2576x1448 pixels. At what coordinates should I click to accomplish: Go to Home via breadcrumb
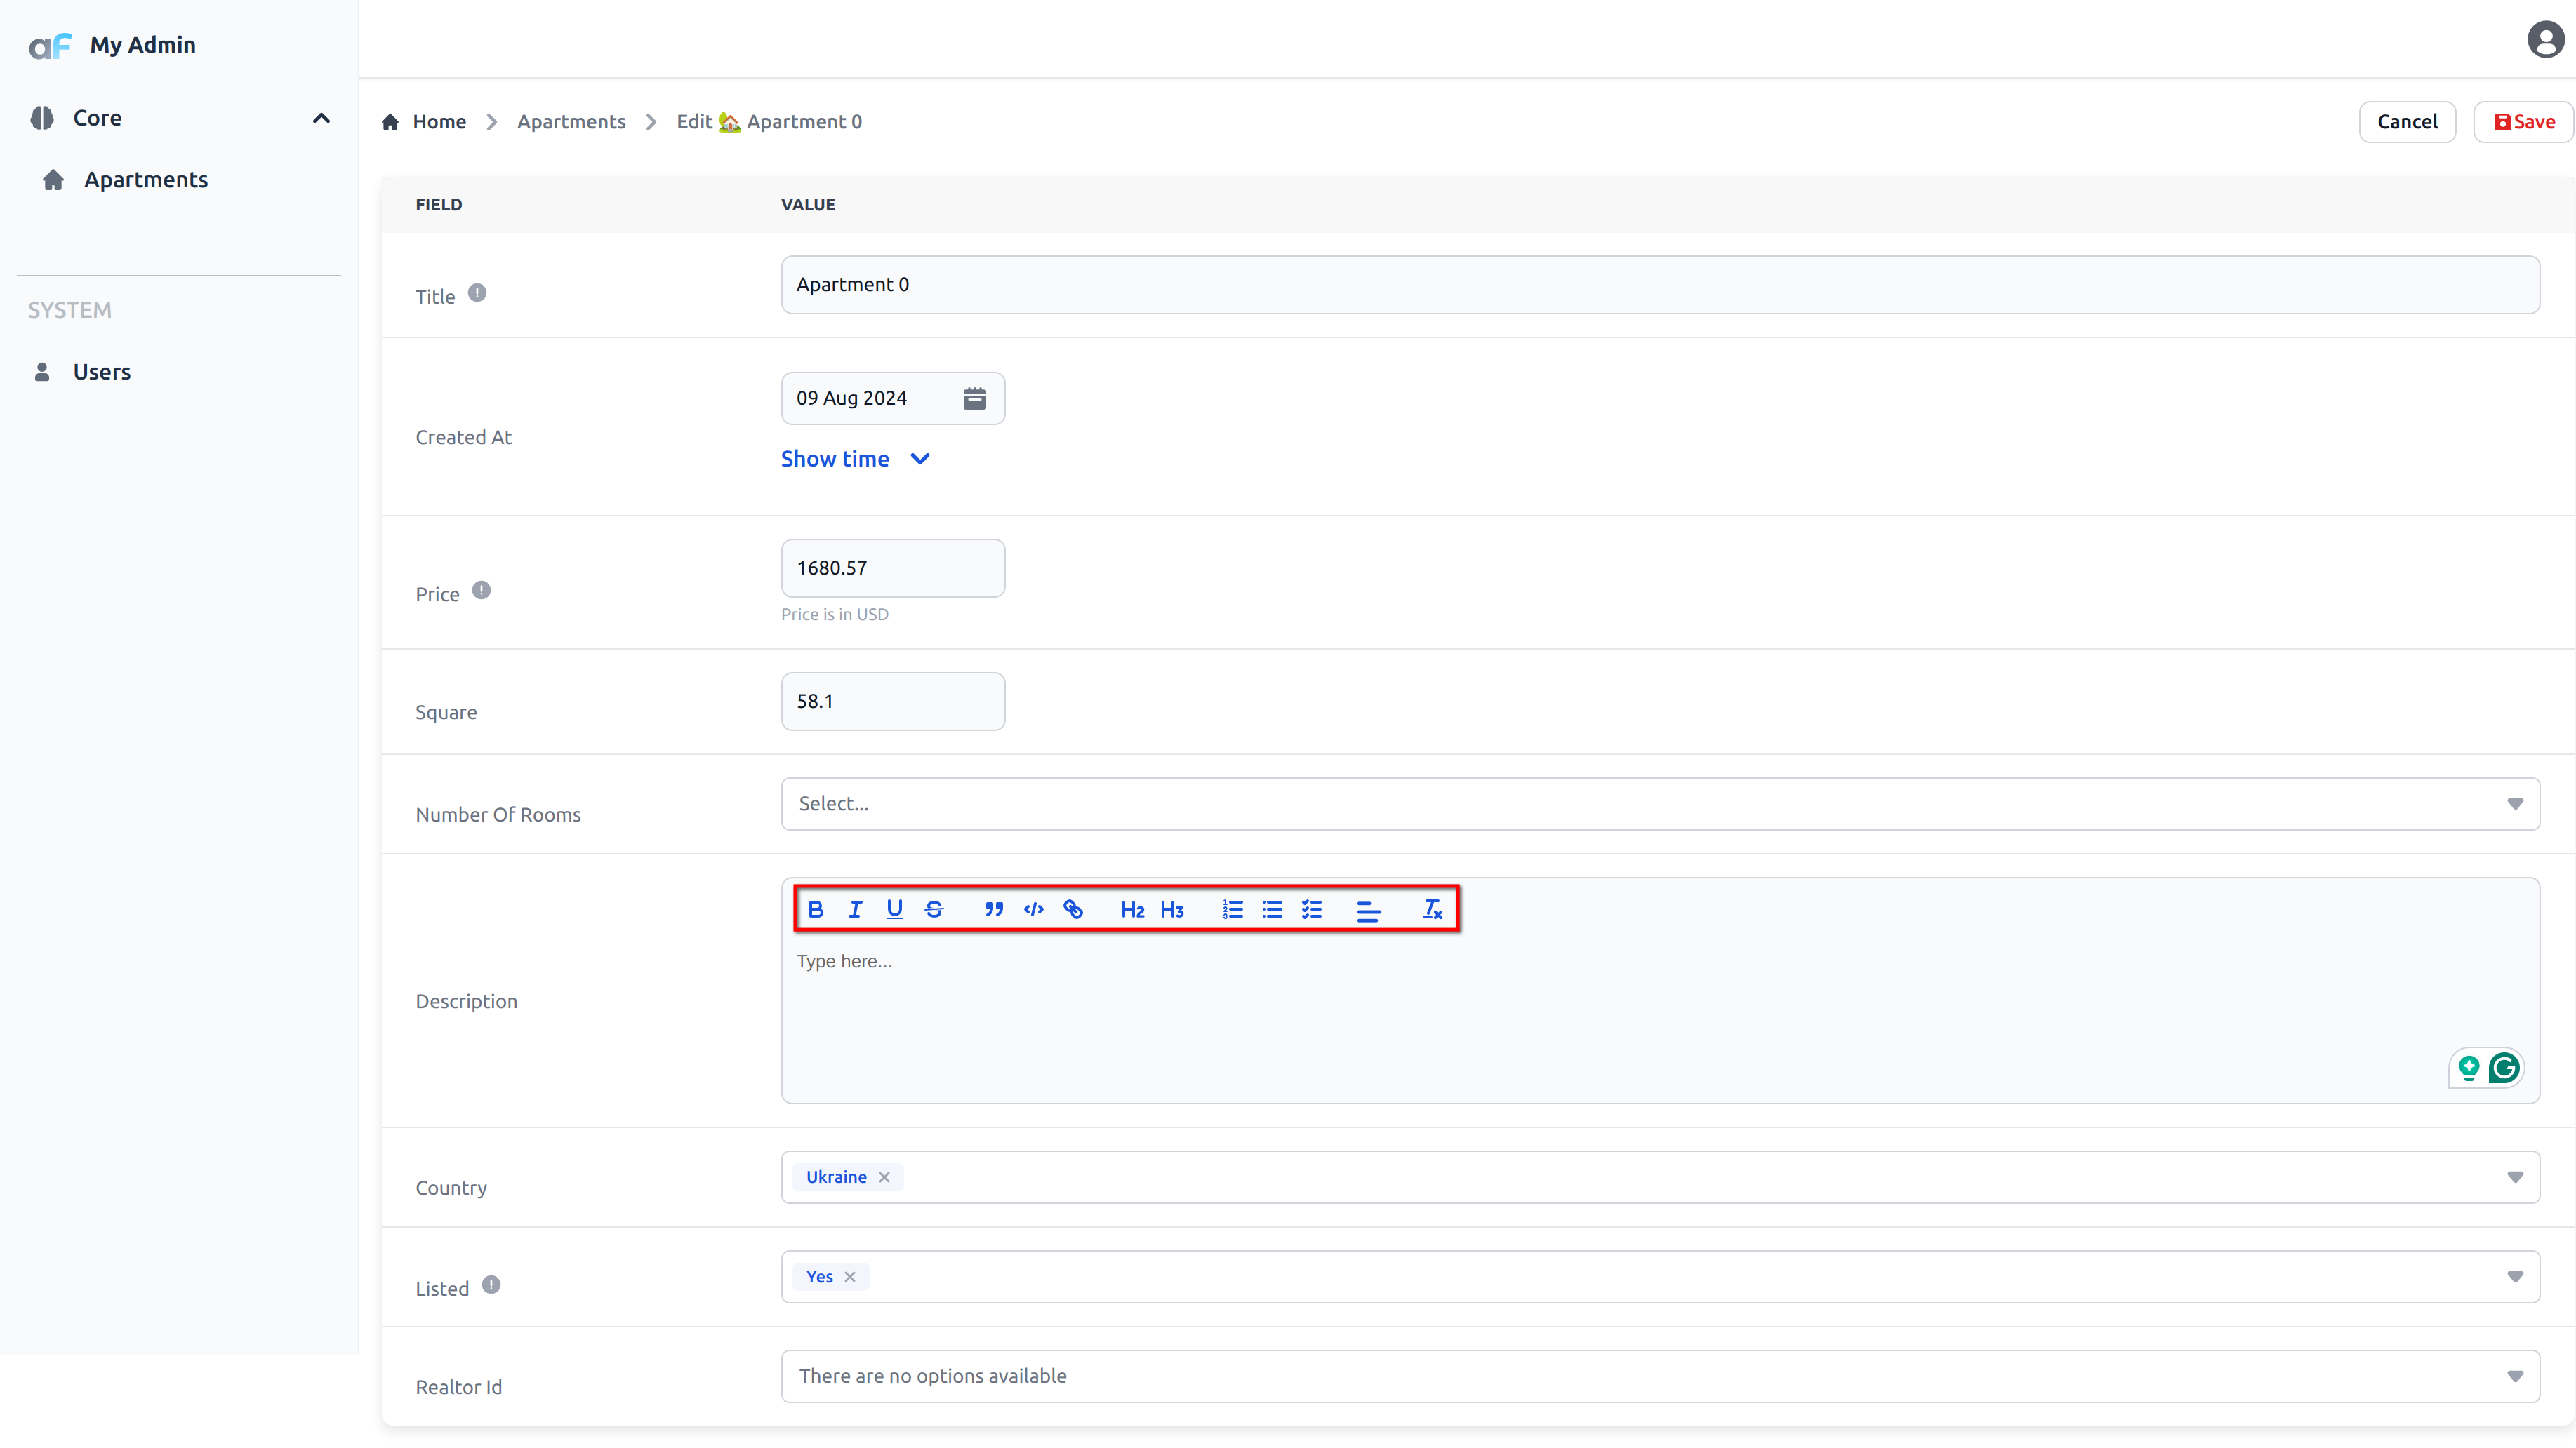pos(439,122)
